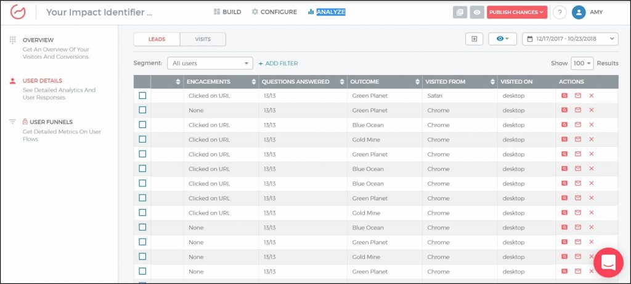Open the Segment All users dropdown
The height and width of the screenshot is (284, 631).
click(210, 63)
